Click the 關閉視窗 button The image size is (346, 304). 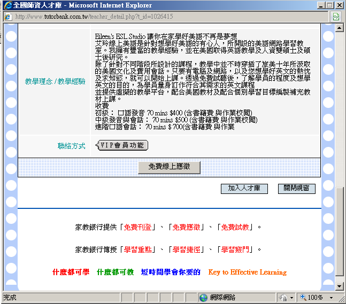click(x=296, y=189)
